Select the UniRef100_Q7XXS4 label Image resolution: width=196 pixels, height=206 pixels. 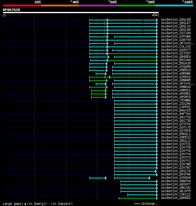[176, 124]
